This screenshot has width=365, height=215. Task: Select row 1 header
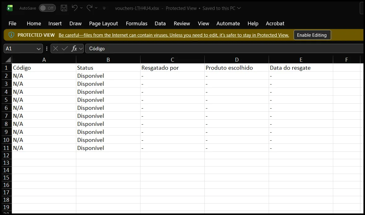click(6, 68)
